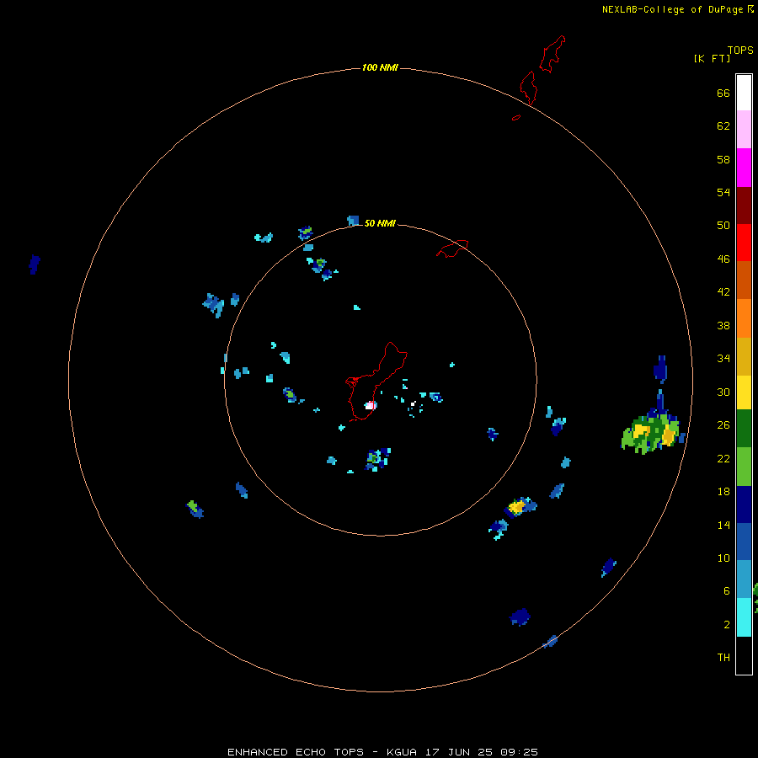Click the NEXLAB-College of DuPage label
The width and height of the screenshot is (758, 758).
coord(672,9)
